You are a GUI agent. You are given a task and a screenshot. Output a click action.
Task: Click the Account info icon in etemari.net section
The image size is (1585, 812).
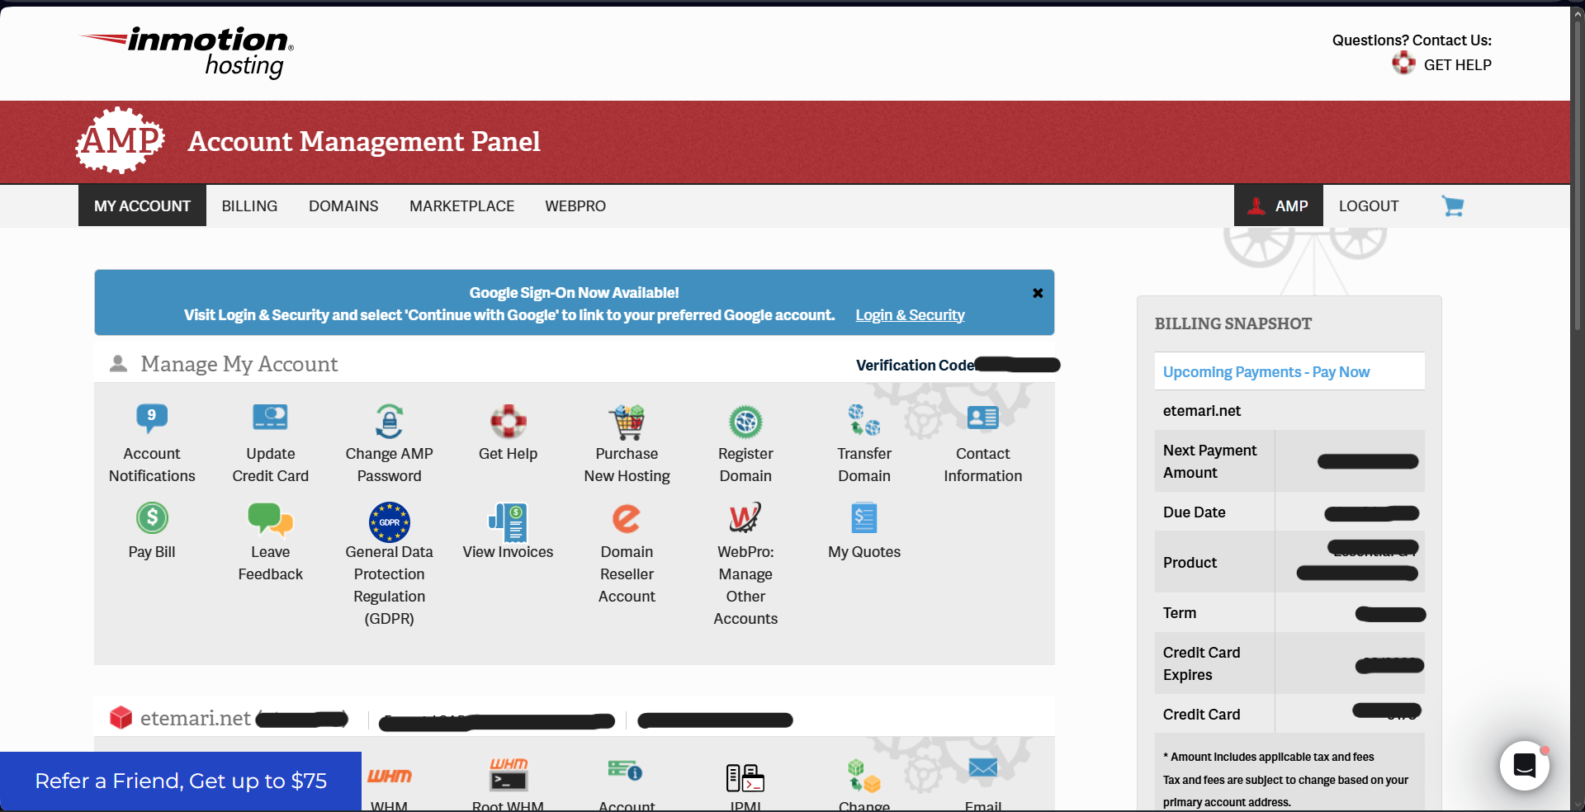[x=626, y=771]
